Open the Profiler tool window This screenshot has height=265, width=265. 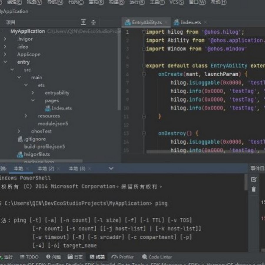[122, 257]
